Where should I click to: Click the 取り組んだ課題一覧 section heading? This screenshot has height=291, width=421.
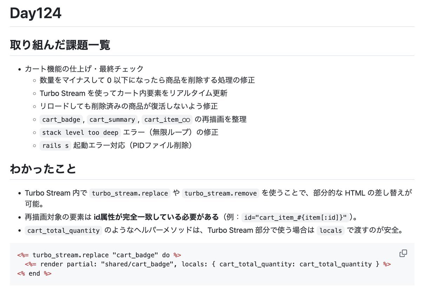(60, 45)
